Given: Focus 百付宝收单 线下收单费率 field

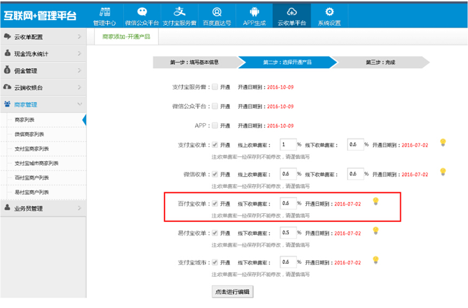Looking at the screenshot, I should click(x=288, y=203).
